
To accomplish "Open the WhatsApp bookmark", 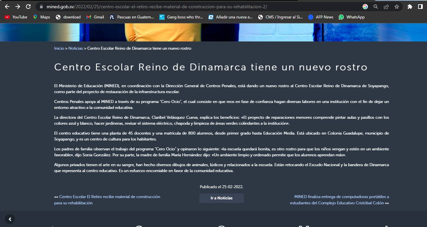I will tap(351, 17).
